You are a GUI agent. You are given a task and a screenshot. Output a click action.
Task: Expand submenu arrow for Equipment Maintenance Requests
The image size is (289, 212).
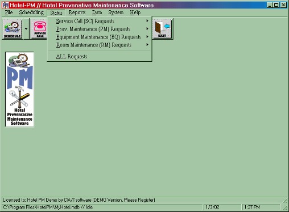[x=147, y=37]
